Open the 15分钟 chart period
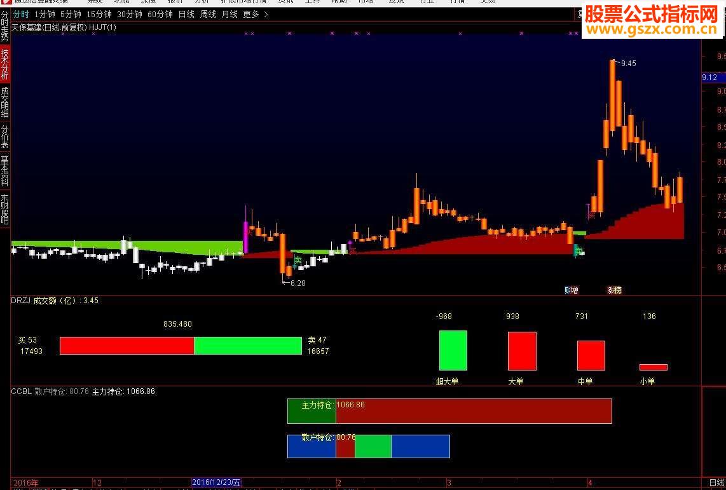Image resolution: width=726 pixels, height=490 pixels. (x=99, y=15)
